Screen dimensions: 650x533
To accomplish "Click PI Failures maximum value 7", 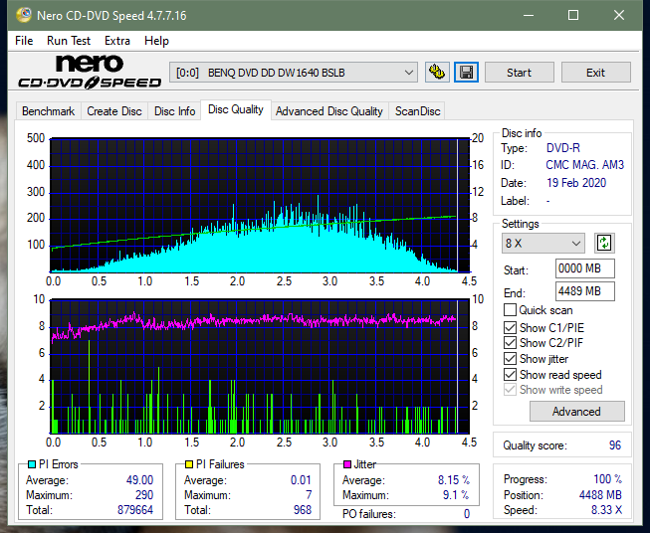I will [309, 495].
